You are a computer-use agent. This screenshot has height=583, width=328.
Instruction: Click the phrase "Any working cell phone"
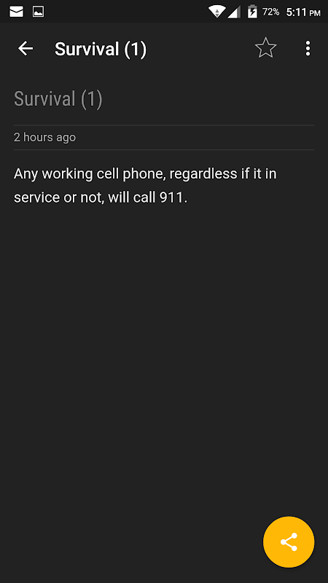(x=89, y=173)
